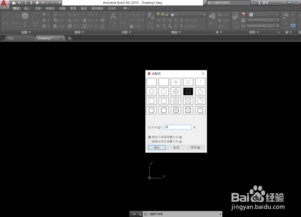Select the vertical tick point style
The height and width of the screenshot is (217, 301).
pos(200,82)
